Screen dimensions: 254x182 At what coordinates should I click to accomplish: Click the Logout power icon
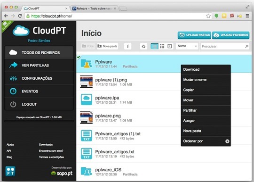(x=13, y=104)
